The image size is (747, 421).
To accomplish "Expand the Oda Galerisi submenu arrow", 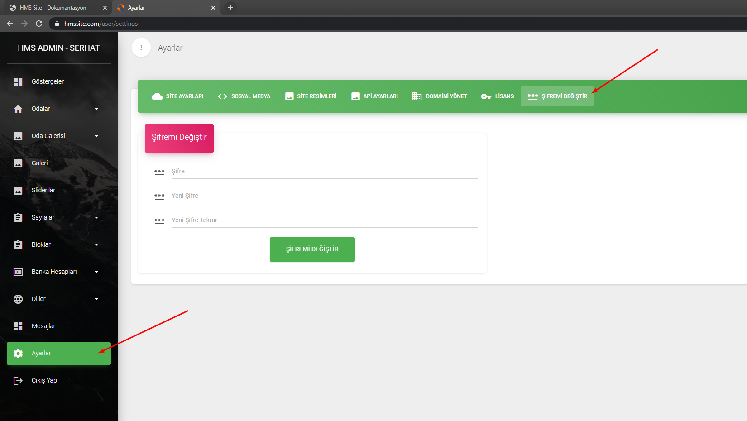I will coord(96,136).
